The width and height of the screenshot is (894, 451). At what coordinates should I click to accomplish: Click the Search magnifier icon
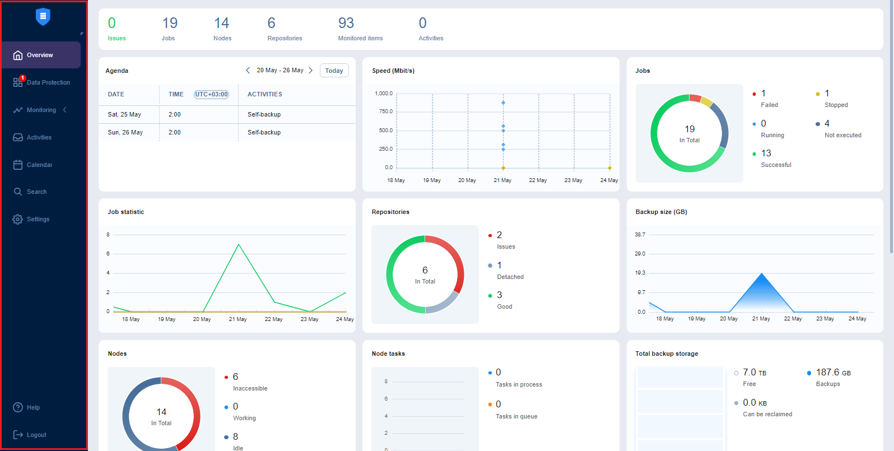pos(18,192)
